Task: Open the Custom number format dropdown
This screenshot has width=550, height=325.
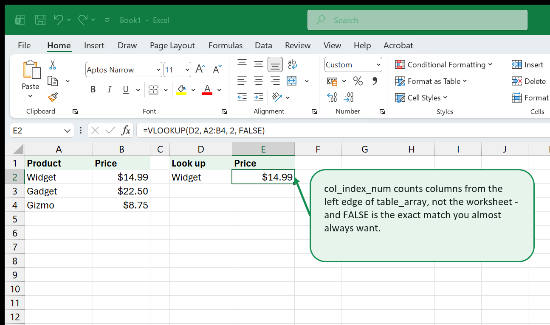Action: point(378,65)
